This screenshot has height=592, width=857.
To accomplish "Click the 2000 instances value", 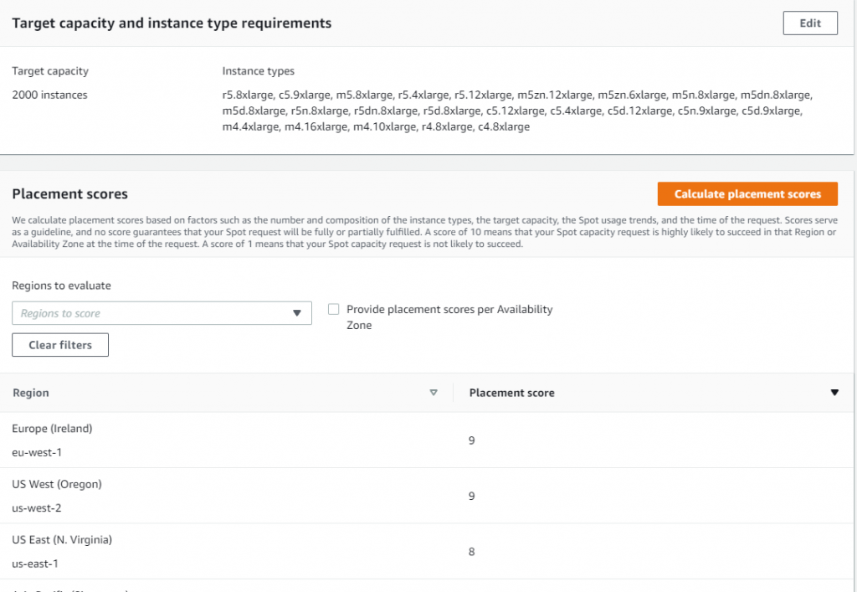I will coord(49,95).
